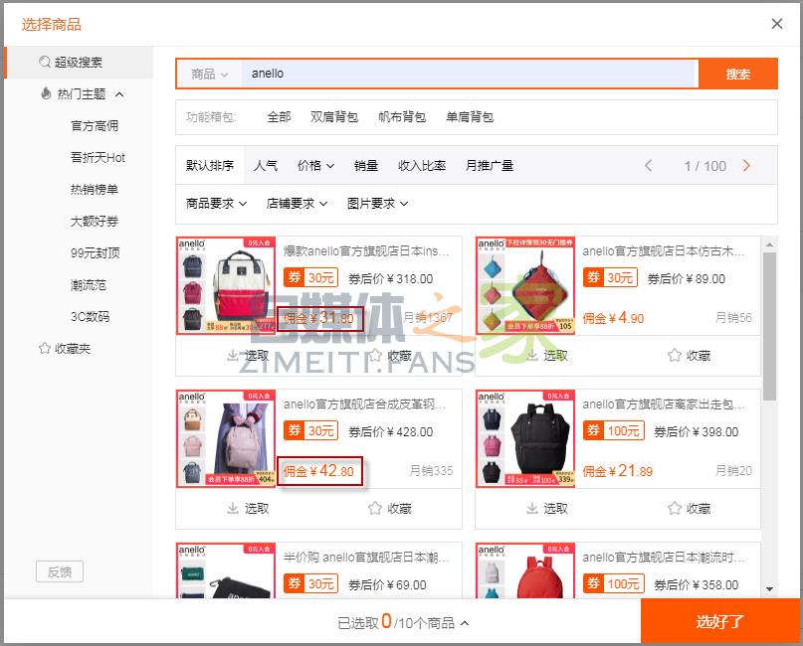This screenshot has height=646, width=803.
Task: Sort results by 销量
Action: pyautogui.click(x=366, y=166)
